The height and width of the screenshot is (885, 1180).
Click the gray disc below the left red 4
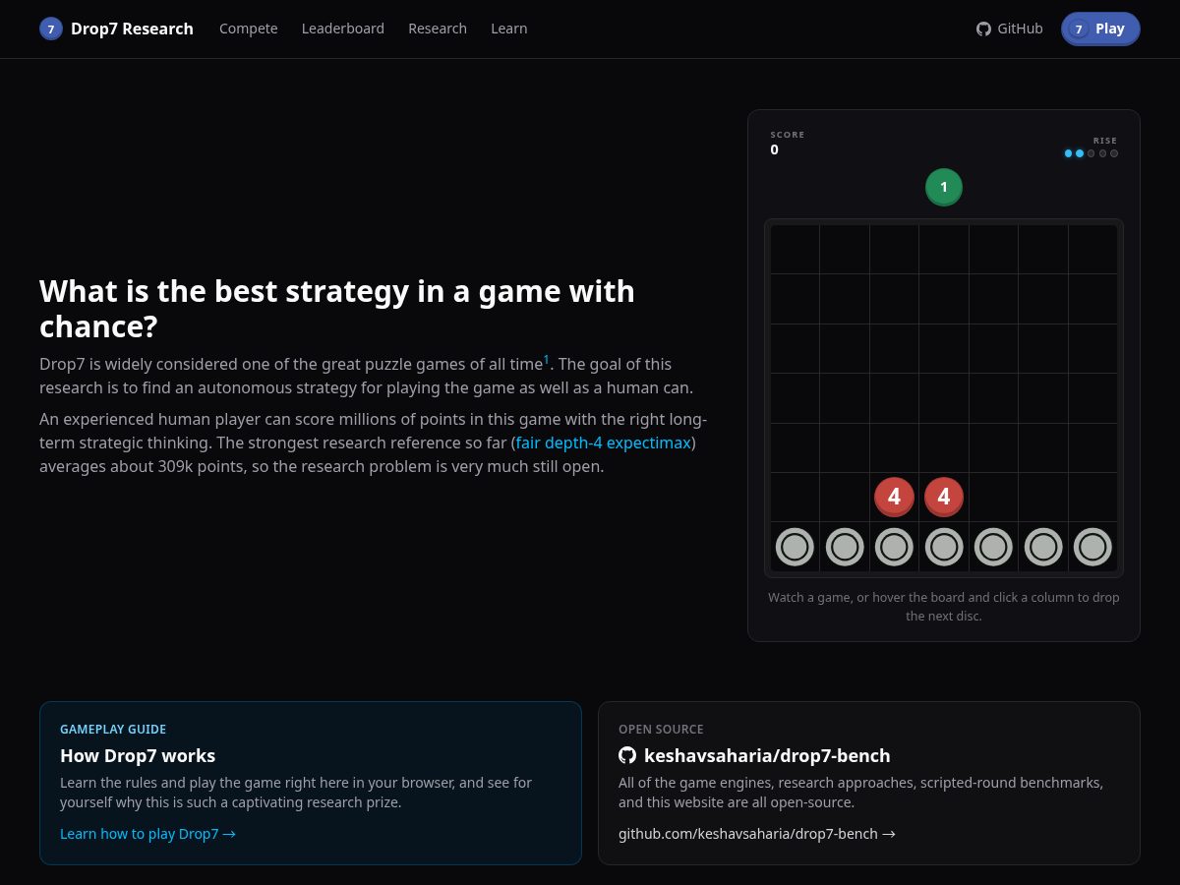pos(894,546)
